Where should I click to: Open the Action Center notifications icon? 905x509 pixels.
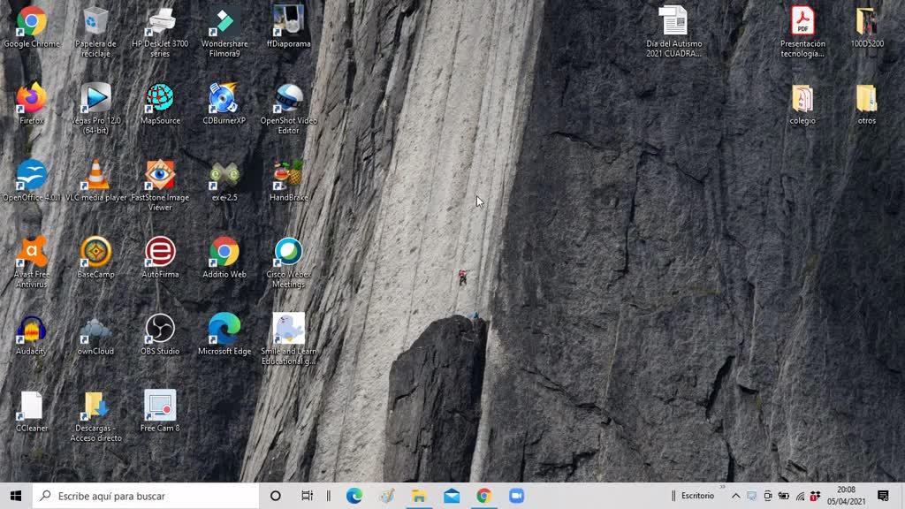pos(883,496)
